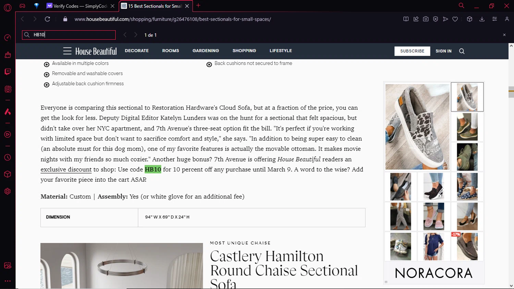Close the find-in-page bar
514x289 pixels.
coord(504,35)
